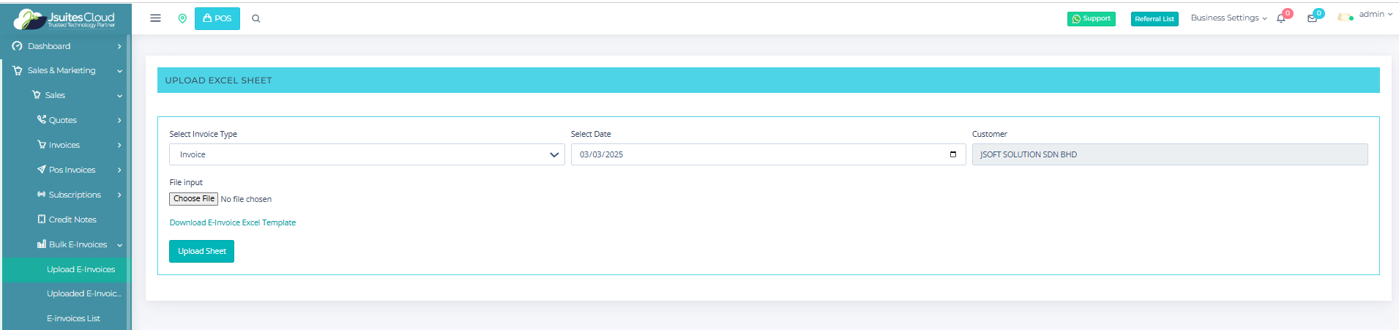Open the notifications bell icon
The image size is (1399, 330).
click(x=1281, y=18)
